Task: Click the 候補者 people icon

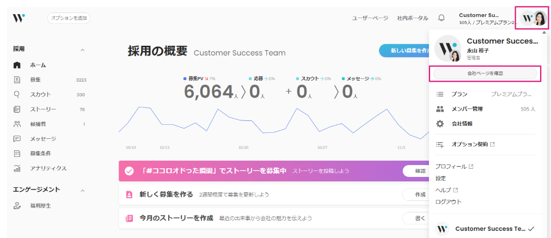Action: (x=17, y=124)
